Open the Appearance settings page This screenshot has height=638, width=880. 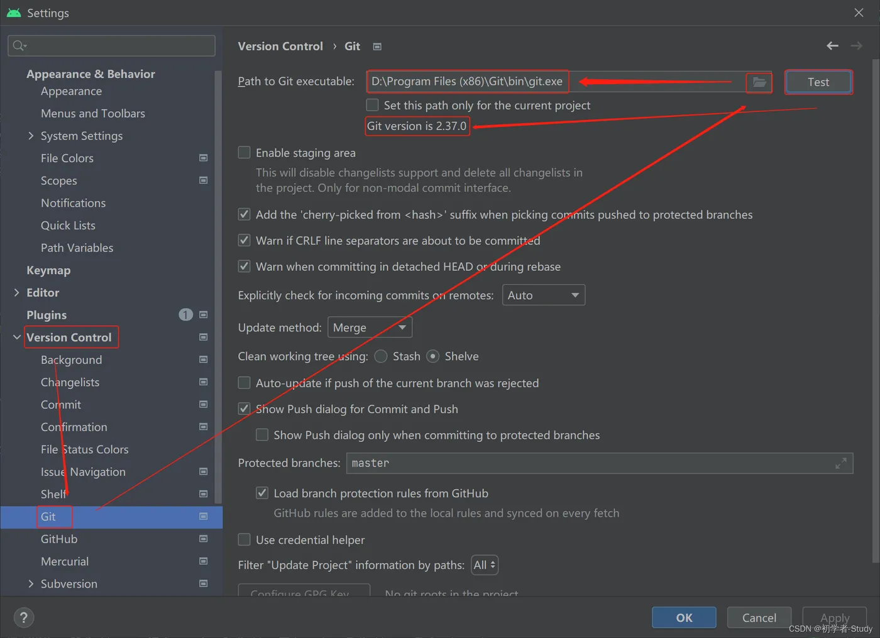[x=71, y=91]
